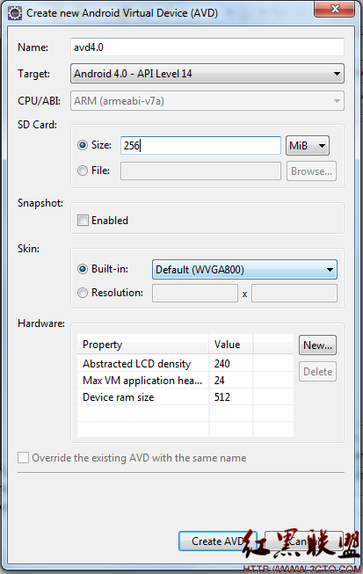
Task: Click the Browse... button
Action: click(x=311, y=171)
